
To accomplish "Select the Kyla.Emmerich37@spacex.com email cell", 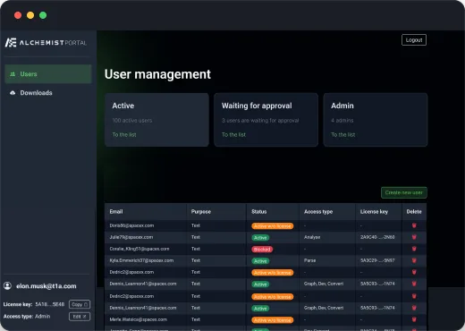I will (141, 260).
